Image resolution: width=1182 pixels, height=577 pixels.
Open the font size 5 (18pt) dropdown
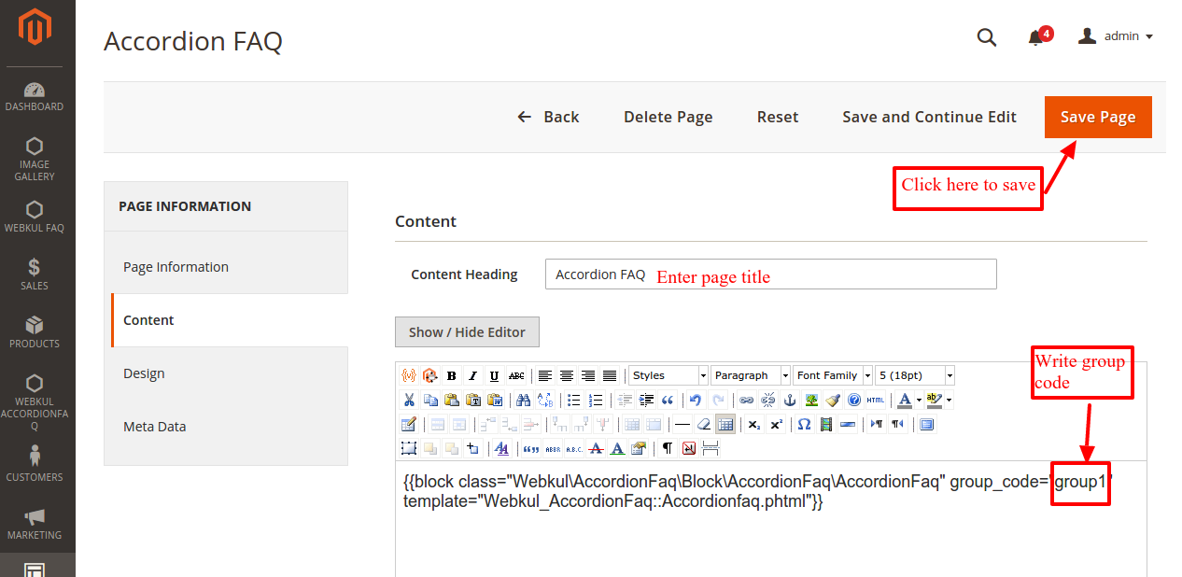915,375
